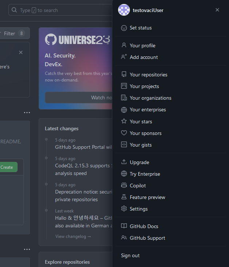Go to Your projects
The image size is (229, 267).
click(171, 86)
